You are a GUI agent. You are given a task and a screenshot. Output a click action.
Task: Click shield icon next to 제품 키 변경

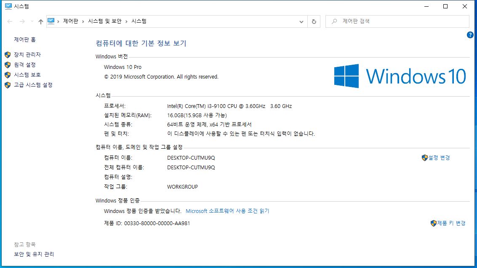click(434, 223)
